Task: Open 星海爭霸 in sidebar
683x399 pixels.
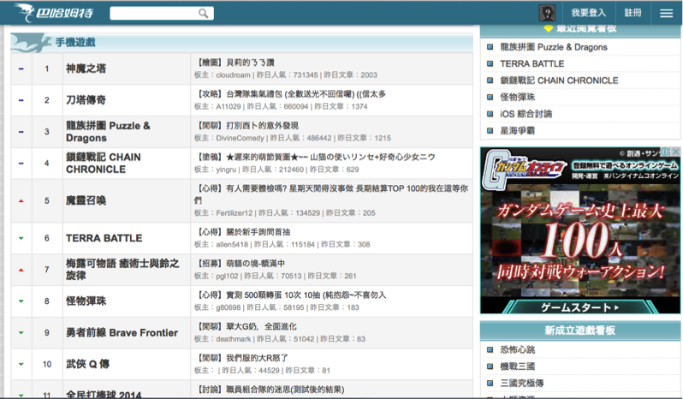Action: [x=518, y=131]
